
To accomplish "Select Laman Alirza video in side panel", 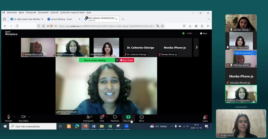I will (x=241, y=23).
